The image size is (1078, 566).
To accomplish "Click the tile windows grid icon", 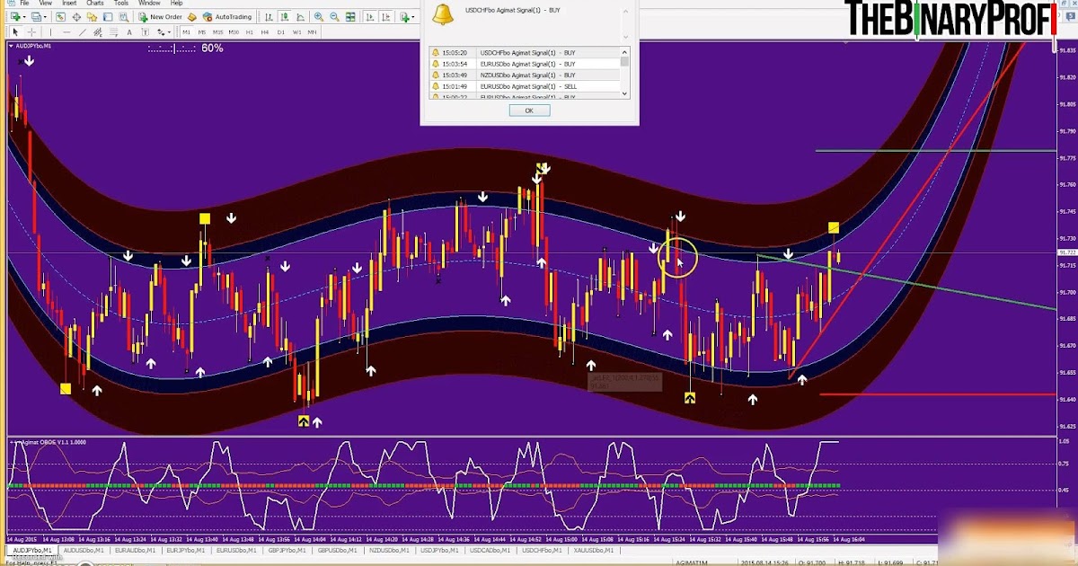I will [x=350, y=16].
